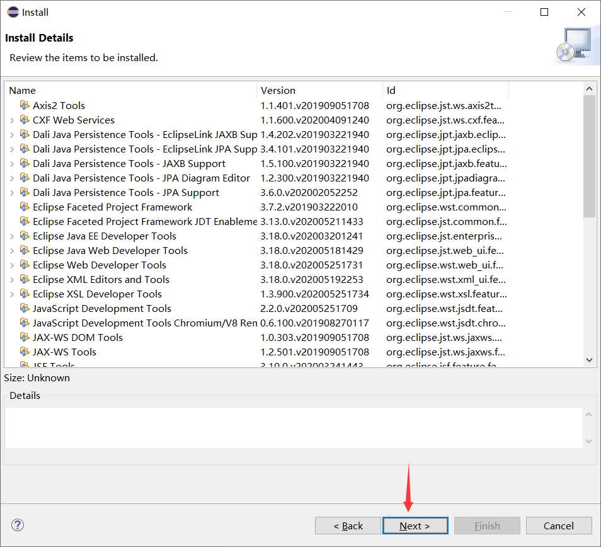Viewport: 601px width, 547px height.
Task: Cancel the installation wizard
Action: (x=558, y=526)
